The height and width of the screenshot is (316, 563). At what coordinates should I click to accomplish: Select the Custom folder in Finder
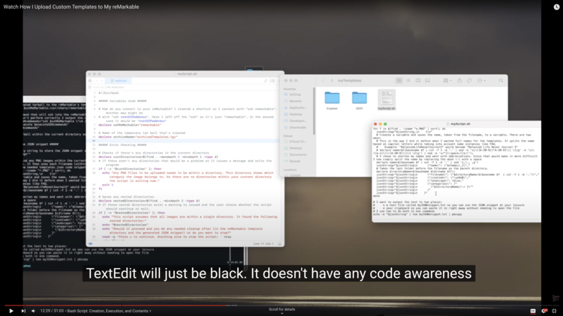332,100
